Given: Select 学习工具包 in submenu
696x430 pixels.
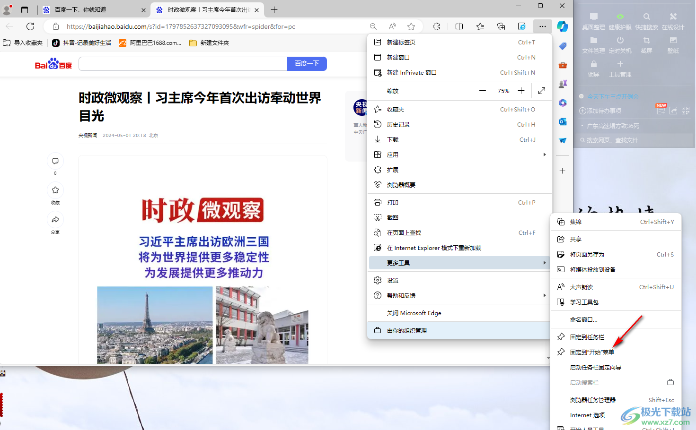Looking at the screenshot, I should [616, 302].
